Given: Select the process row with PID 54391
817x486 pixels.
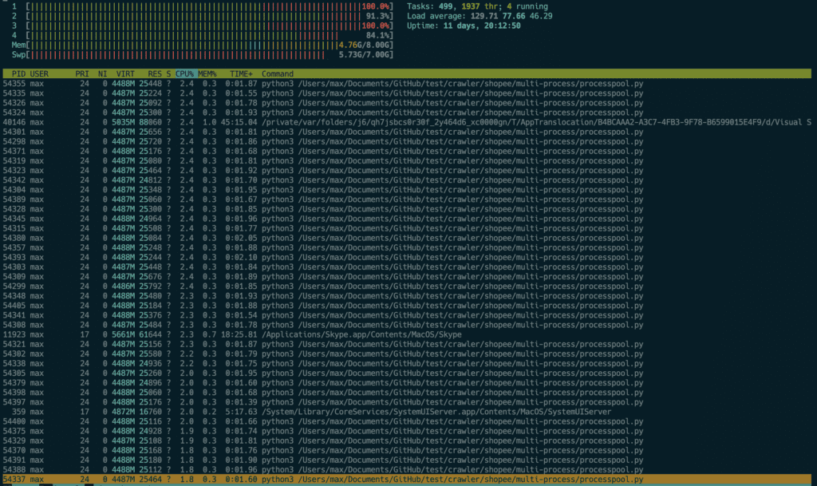Looking at the screenshot, I should pyautogui.click(x=407, y=460).
